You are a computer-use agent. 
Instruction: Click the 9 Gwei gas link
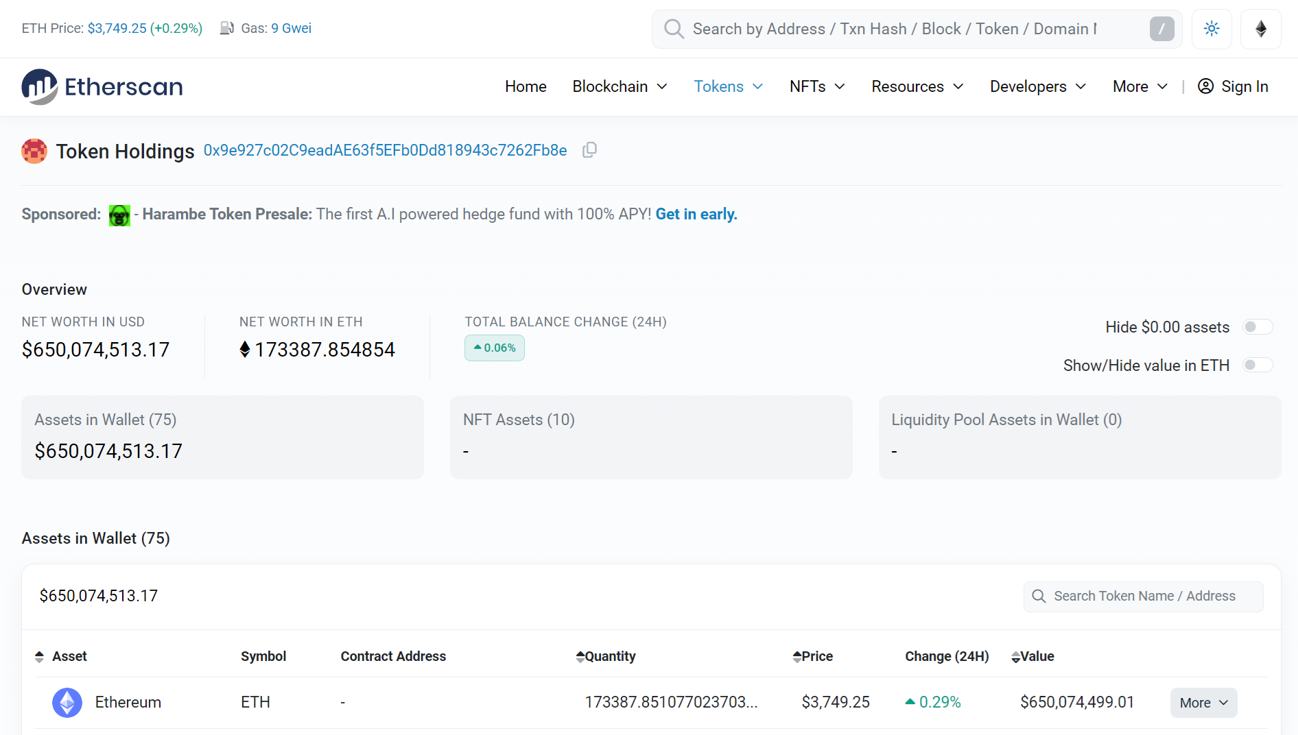[x=291, y=28]
